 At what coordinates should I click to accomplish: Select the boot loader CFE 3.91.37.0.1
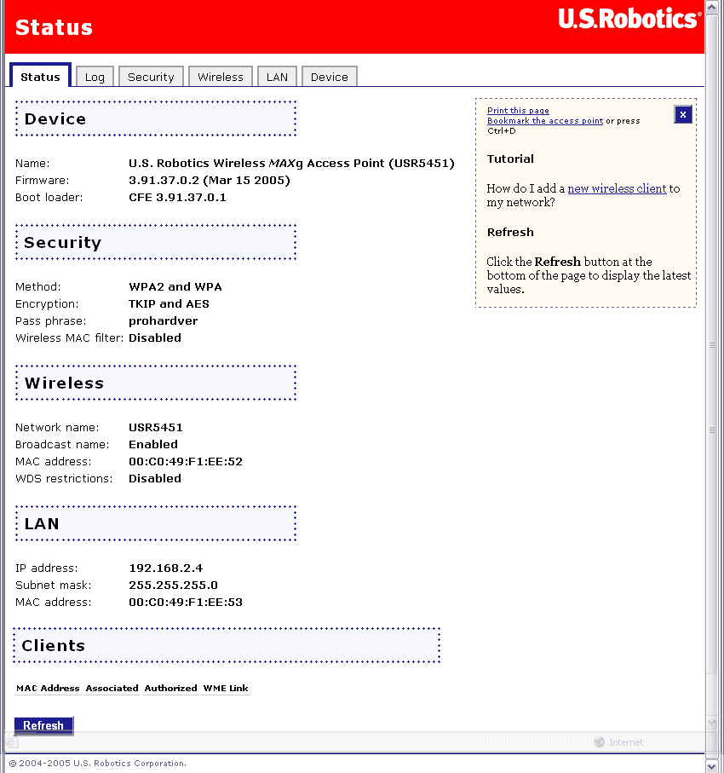coord(177,197)
